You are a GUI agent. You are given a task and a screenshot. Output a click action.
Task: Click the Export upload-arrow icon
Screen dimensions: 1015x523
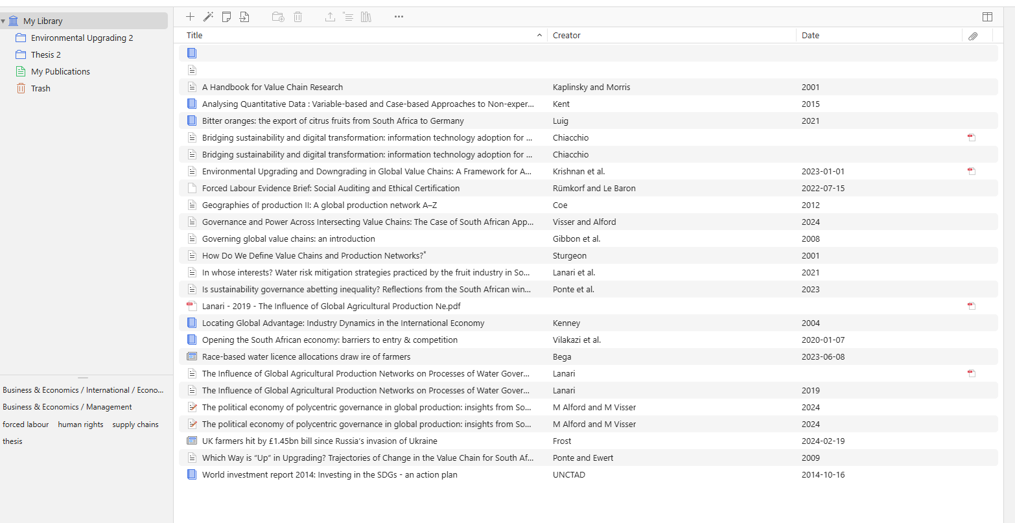click(x=330, y=17)
